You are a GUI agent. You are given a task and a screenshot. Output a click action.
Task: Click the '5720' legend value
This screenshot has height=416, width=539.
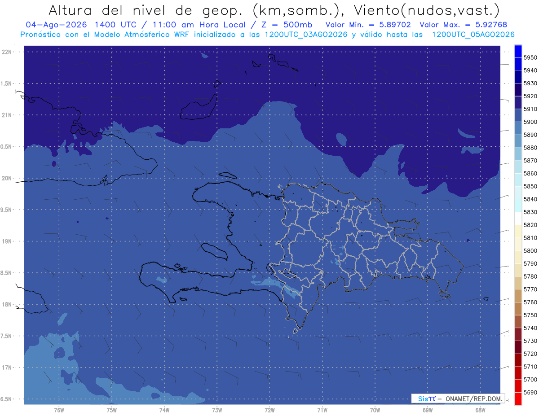click(x=530, y=354)
